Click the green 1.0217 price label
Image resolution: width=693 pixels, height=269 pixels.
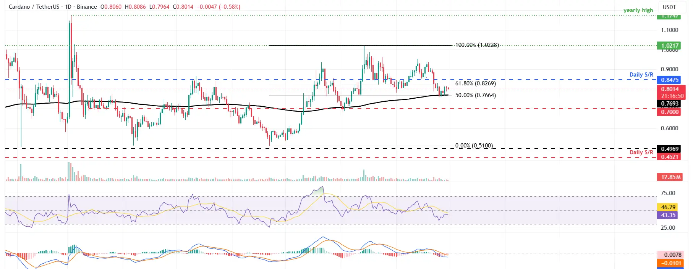point(669,45)
